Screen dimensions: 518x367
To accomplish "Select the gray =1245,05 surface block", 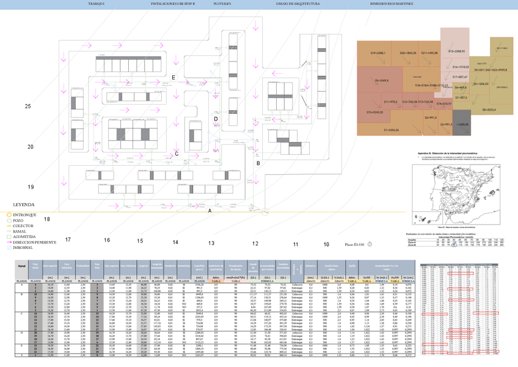I will coord(462,123).
